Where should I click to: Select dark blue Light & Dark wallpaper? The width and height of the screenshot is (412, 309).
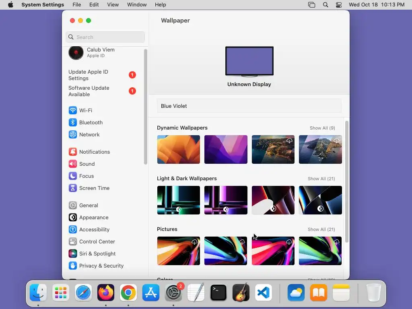pyautogui.click(x=320, y=200)
